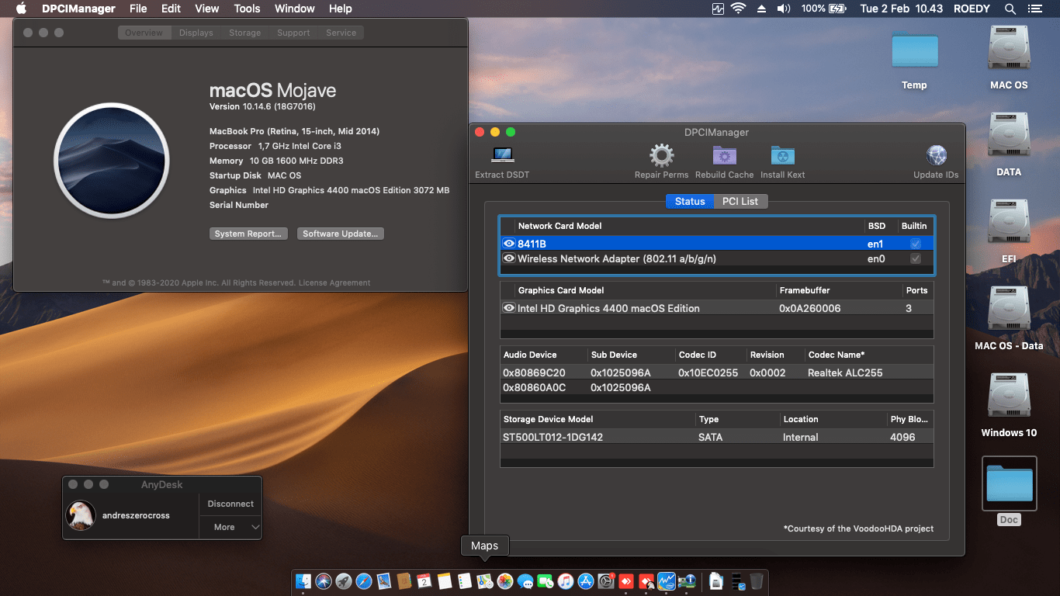Screen dimensions: 1060x596
Task: Click the Update IDs globe icon
Action: [936, 158]
